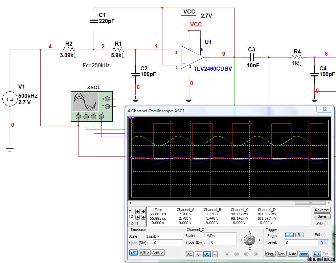Open the trigger level V unit box
This screenshot has height=263, width=336.
323,242
